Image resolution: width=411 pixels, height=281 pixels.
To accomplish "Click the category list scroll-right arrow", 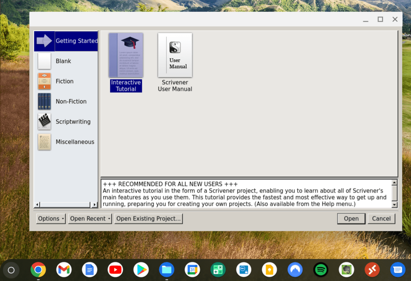I will [94, 205].
